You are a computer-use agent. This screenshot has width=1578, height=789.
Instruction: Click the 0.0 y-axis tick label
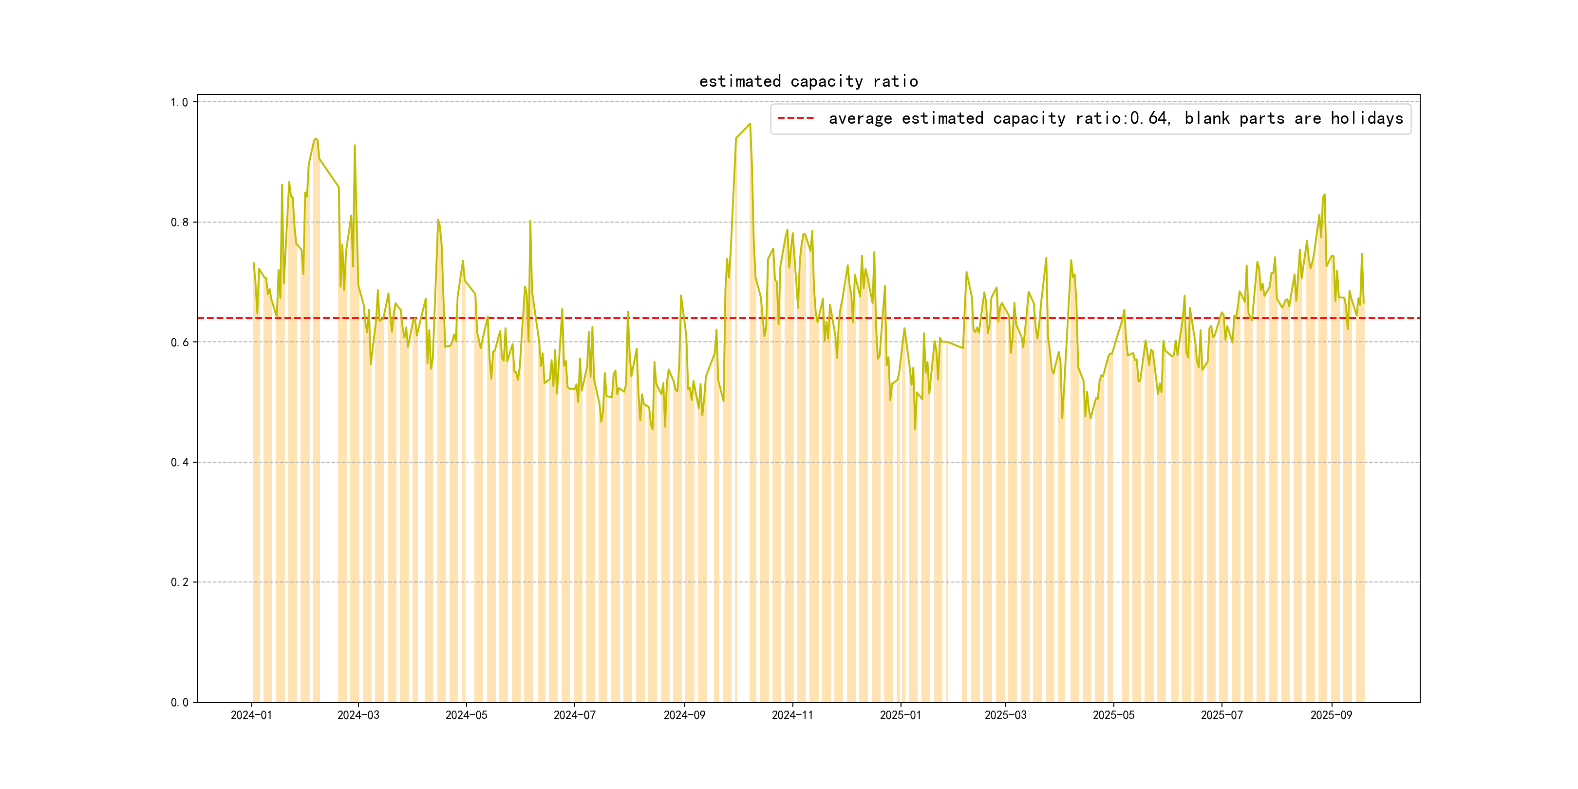(179, 702)
